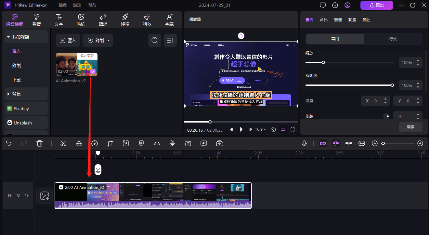The height and width of the screenshot is (235, 429).
Task: Open the 16:9 aspect ratio dropdown
Action: click(260, 129)
